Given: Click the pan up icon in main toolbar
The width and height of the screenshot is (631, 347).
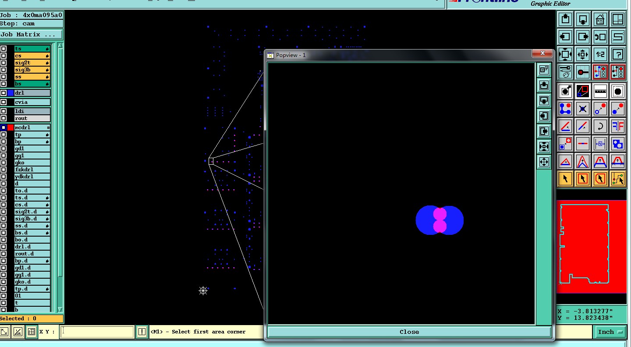Looking at the screenshot, I should [x=565, y=19].
